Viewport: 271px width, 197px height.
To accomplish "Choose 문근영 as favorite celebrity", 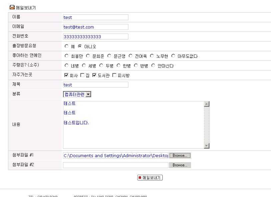I will click(109, 56).
